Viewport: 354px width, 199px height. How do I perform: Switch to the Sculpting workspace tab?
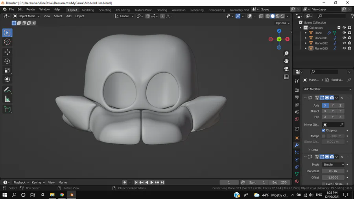pyautogui.click(x=105, y=10)
